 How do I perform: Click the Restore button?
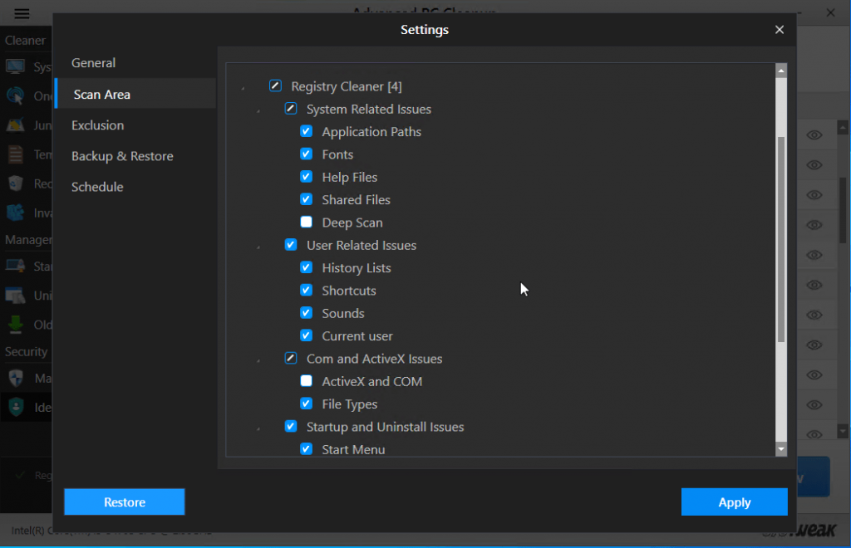(125, 502)
